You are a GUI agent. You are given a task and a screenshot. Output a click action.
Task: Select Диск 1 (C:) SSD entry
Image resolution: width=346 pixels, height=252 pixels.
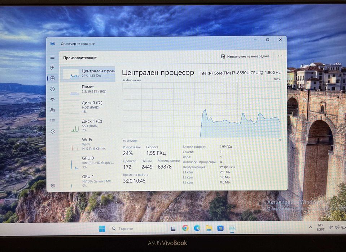click(88, 125)
